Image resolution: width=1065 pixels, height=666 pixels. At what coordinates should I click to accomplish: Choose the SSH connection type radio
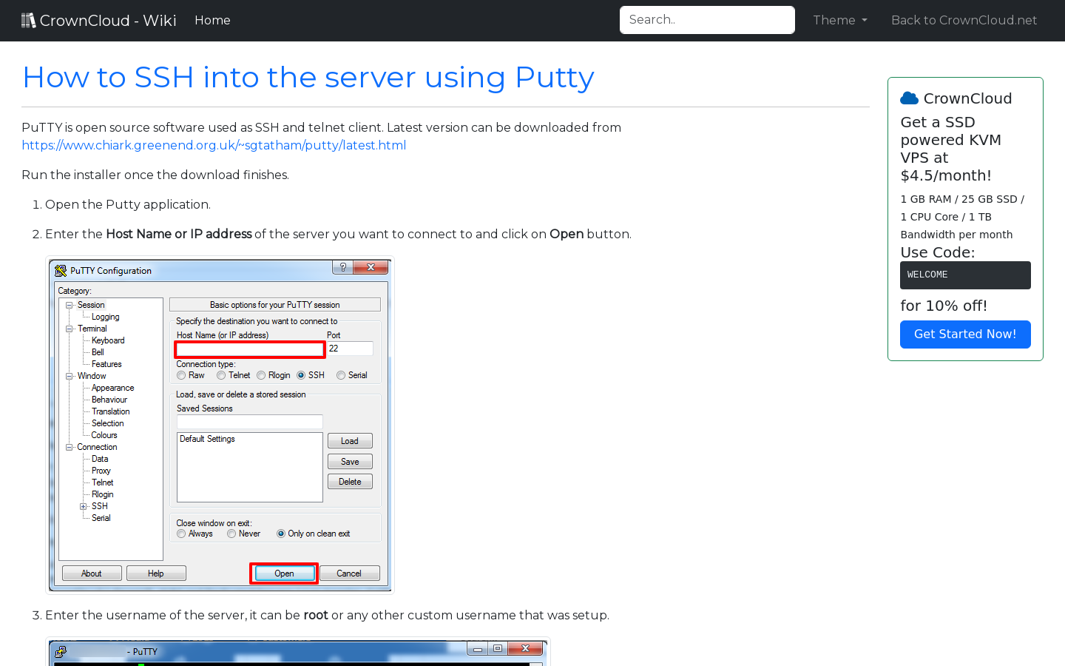(x=301, y=375)
